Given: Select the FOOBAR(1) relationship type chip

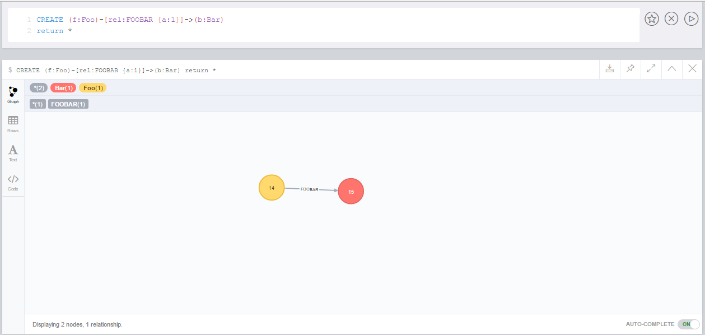Looking at the screenshot, I should [x=68, y=104].
